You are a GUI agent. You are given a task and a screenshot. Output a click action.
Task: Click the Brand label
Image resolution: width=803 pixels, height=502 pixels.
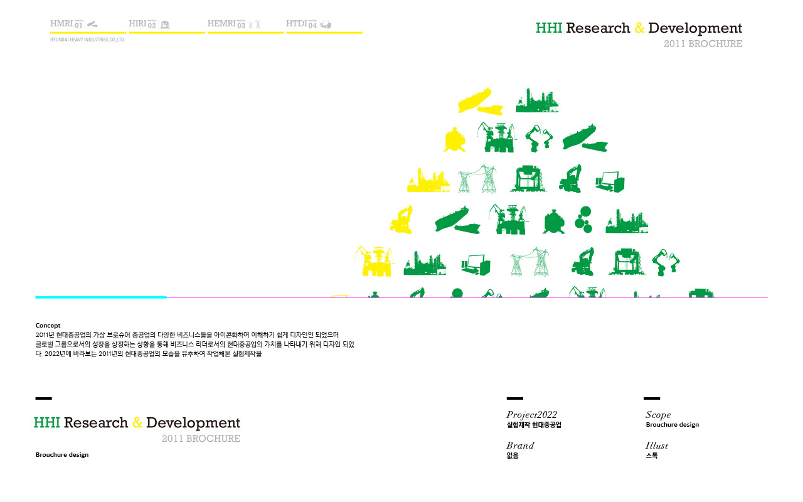520,446
